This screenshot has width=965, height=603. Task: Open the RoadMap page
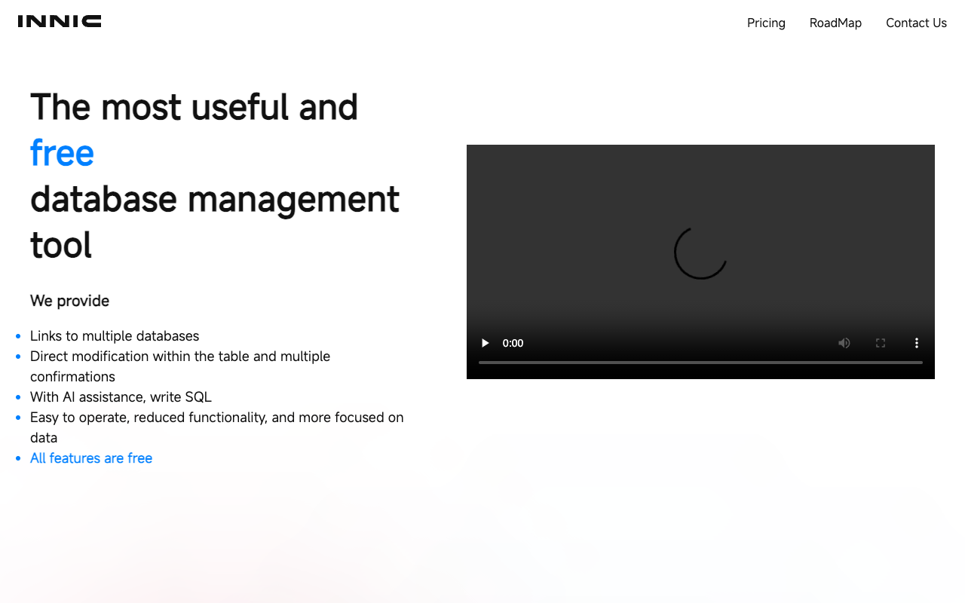(x=835, y=23)
